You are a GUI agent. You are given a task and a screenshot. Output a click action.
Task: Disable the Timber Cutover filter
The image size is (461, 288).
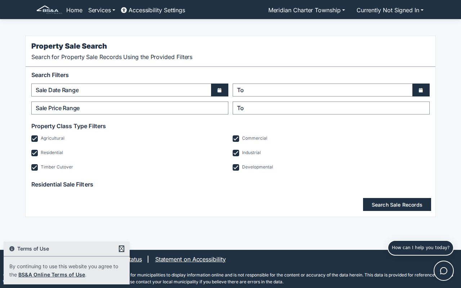pos(35,167)
